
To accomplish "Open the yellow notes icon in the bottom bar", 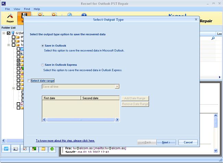I will point(43,149).
